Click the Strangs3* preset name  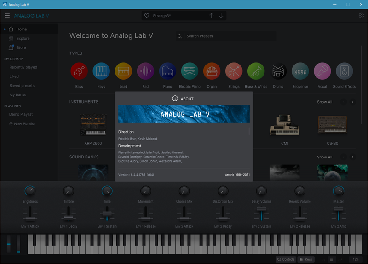[x=162, y=16]
